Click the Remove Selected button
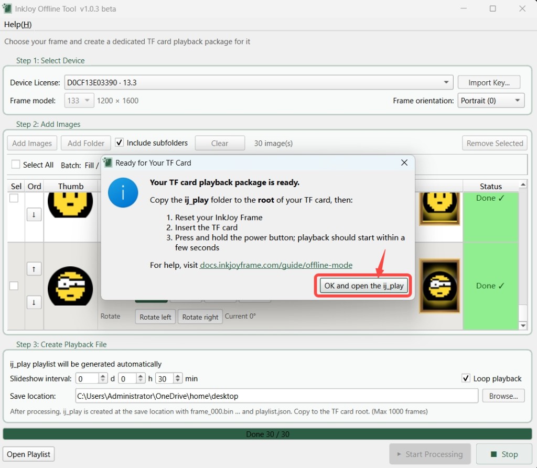Image resolution: width=537 pixels, height=468 pixels. (x=495, y=143)
